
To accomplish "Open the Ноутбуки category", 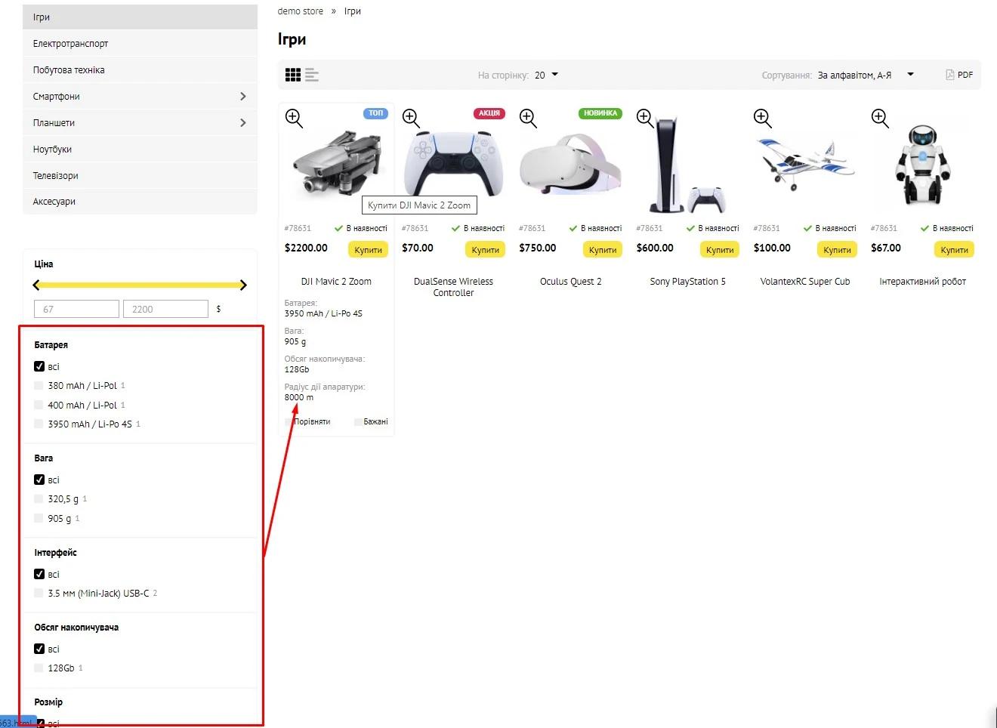I will tap(53, 150).
